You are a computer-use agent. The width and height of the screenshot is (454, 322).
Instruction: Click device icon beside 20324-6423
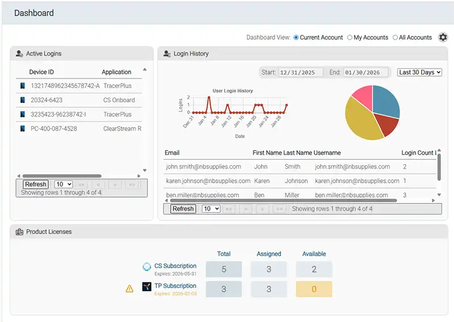[x=22, y=101]
